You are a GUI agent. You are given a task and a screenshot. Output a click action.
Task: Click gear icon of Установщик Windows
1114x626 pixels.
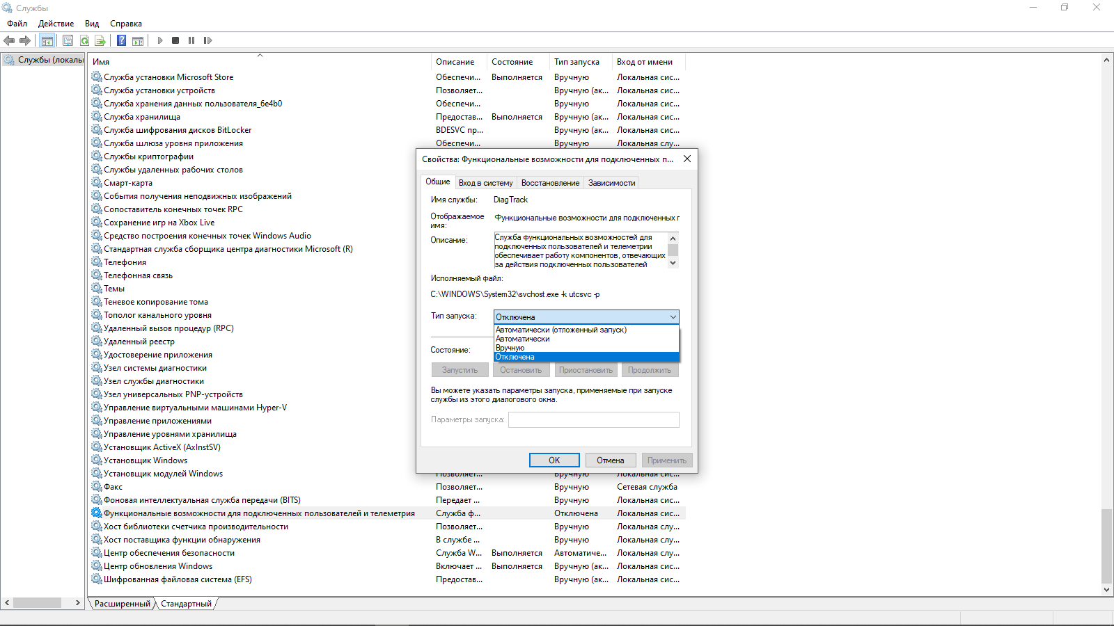click(x=97, y=460)
